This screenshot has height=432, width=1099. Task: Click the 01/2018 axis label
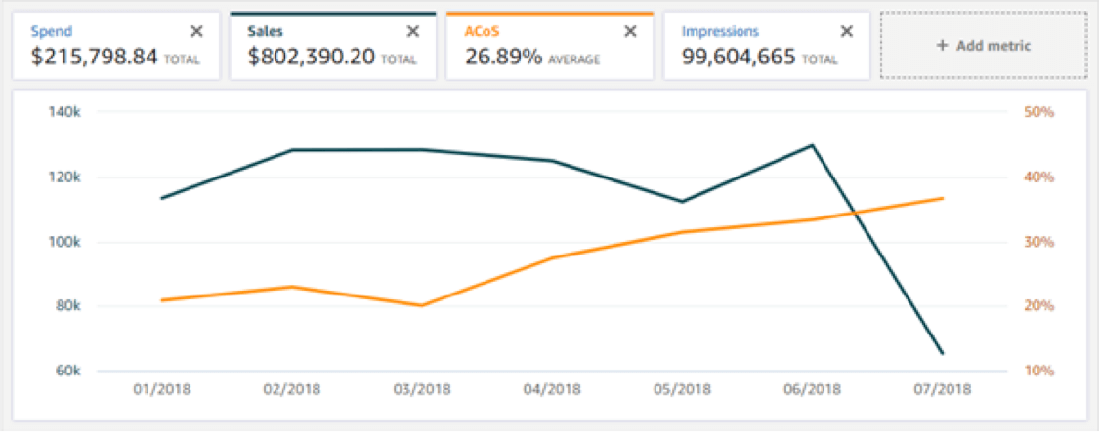point(162,390)
